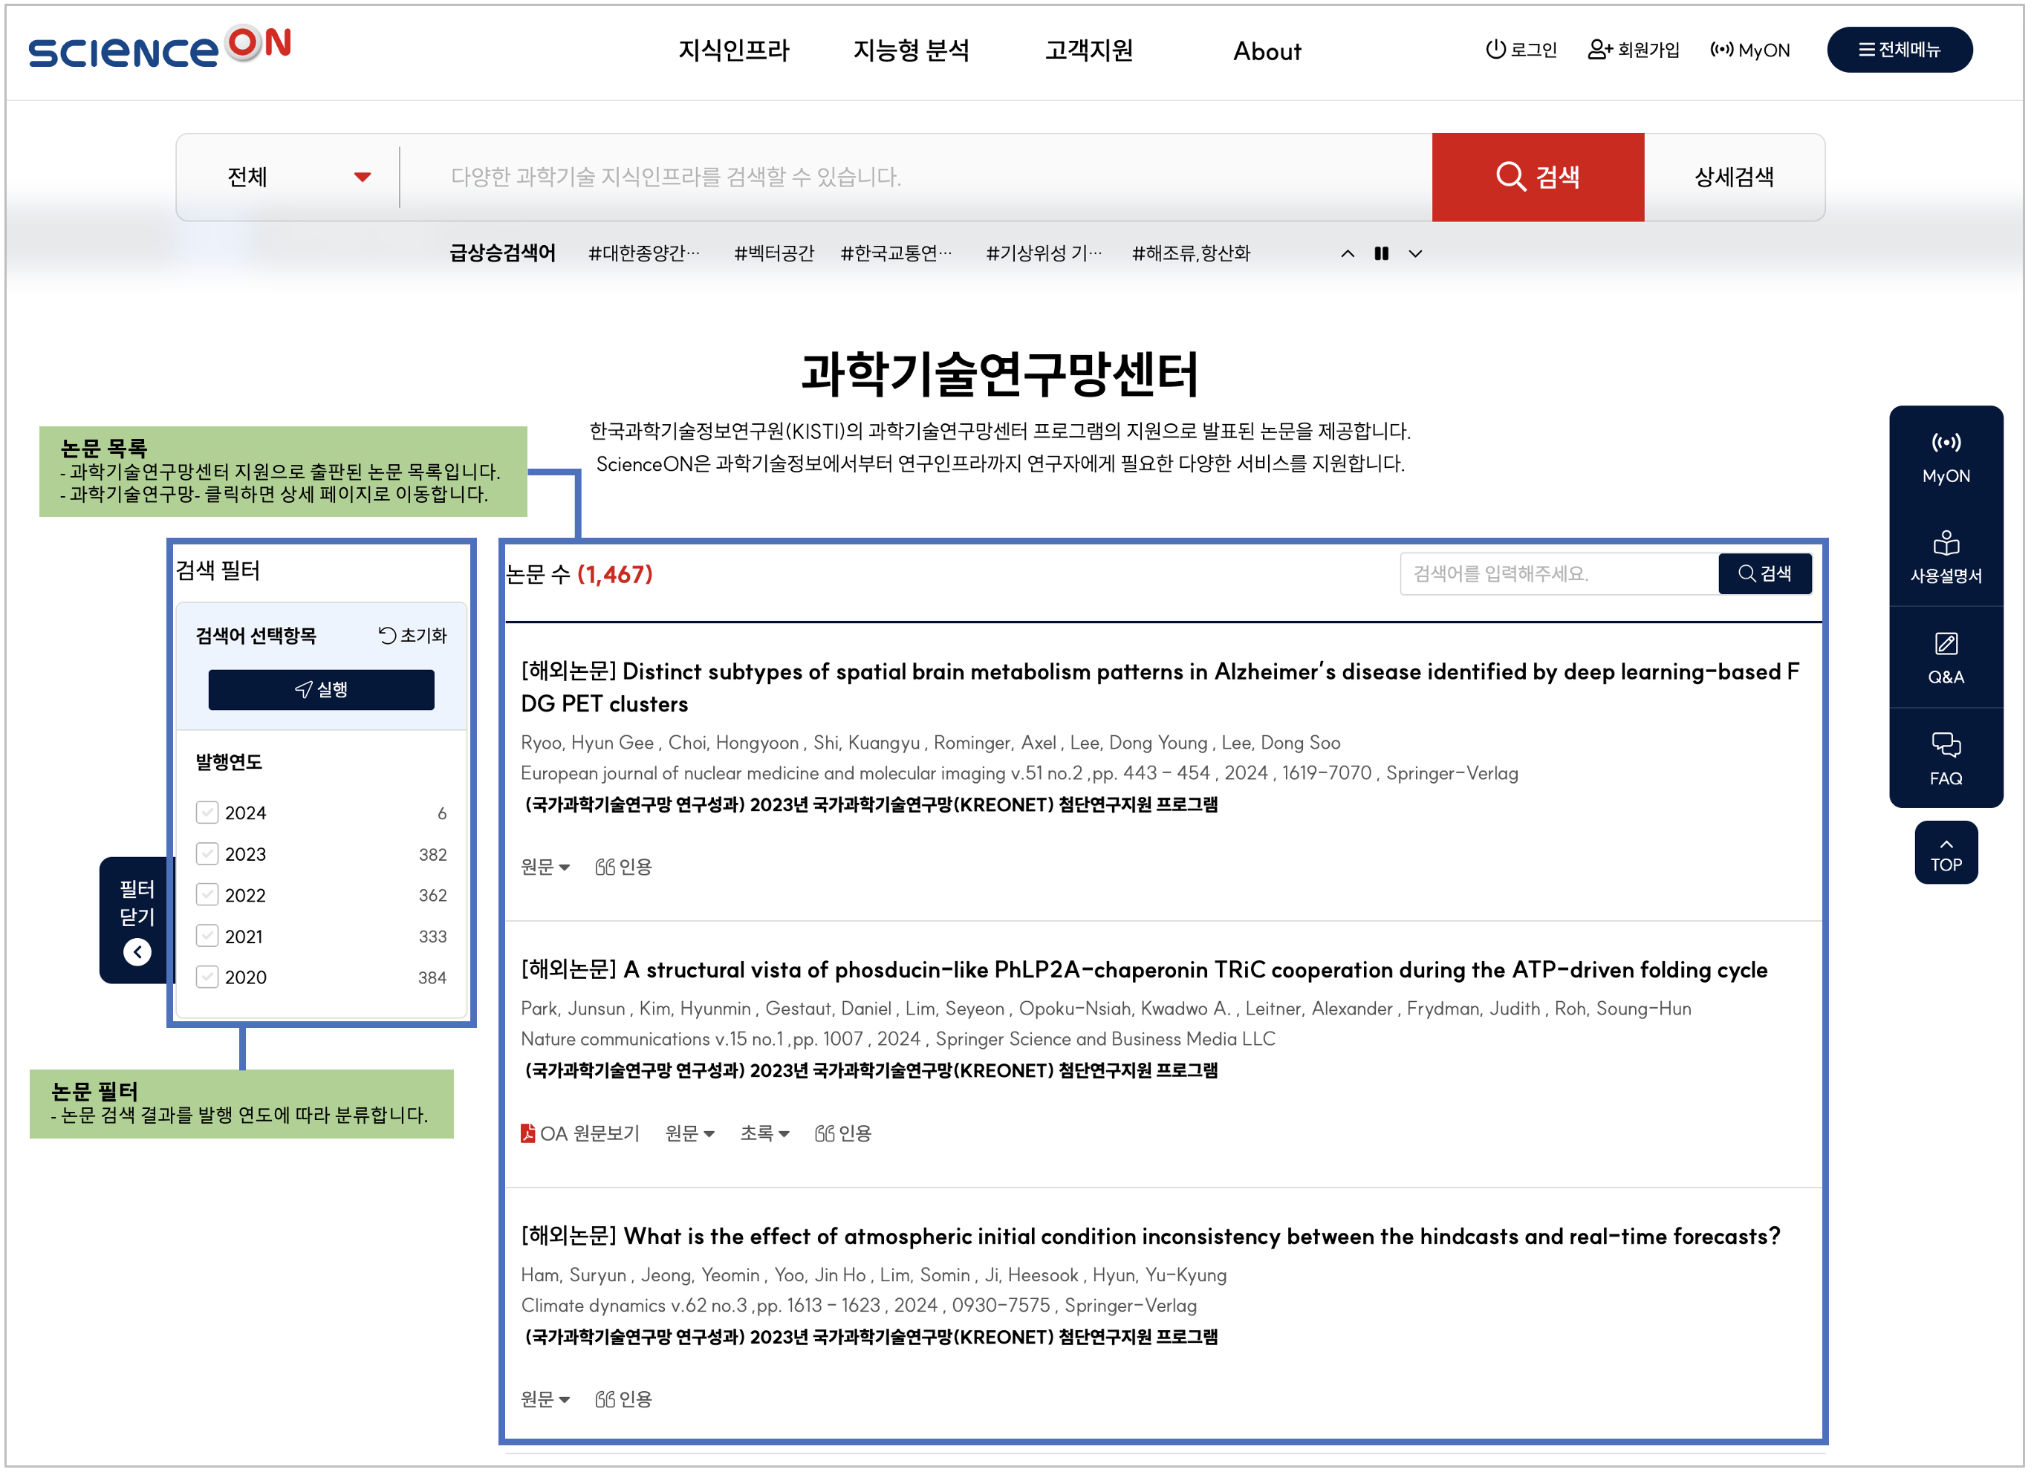Click author Choi, Hongyoon

734,743
